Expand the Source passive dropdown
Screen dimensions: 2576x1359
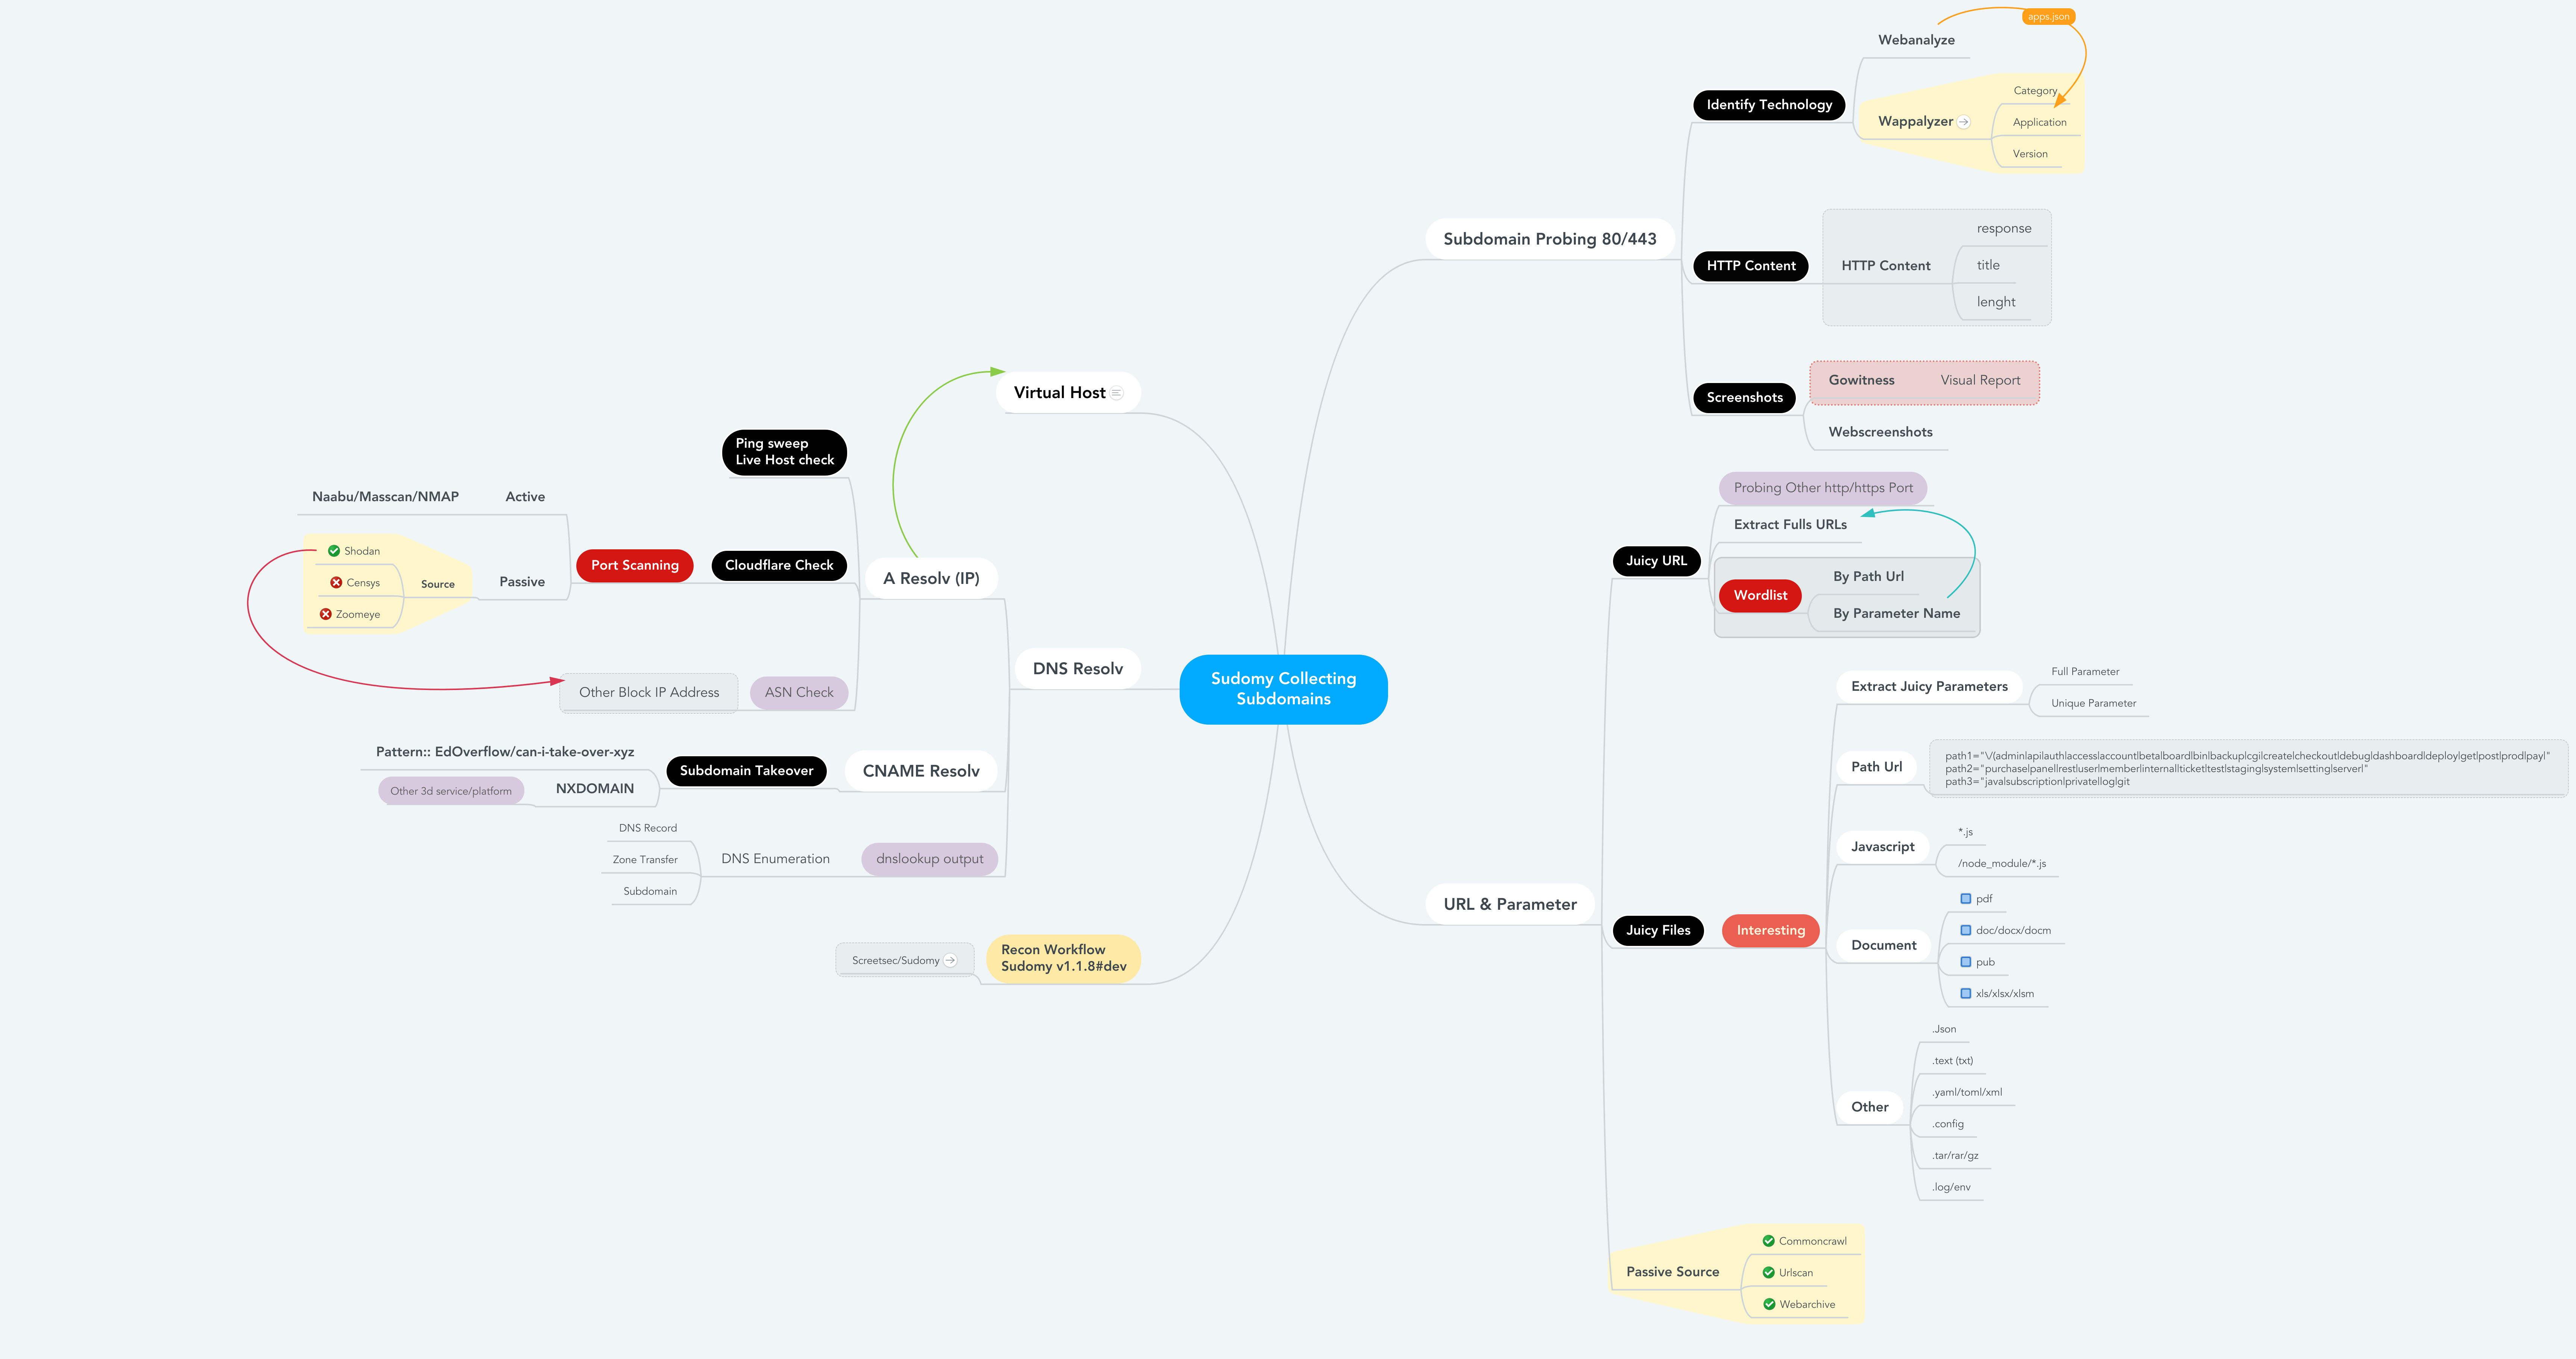click(x=440, y=581)
